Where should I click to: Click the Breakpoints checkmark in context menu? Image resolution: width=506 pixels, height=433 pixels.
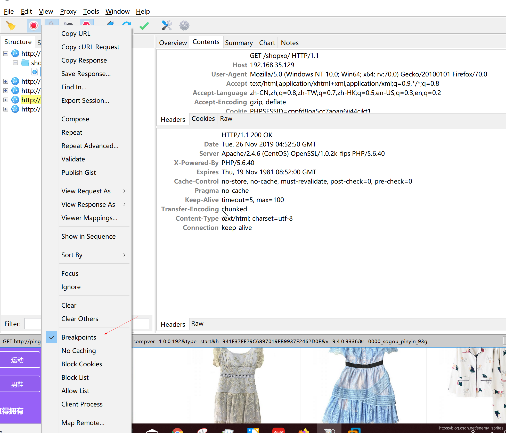(52, 337)
